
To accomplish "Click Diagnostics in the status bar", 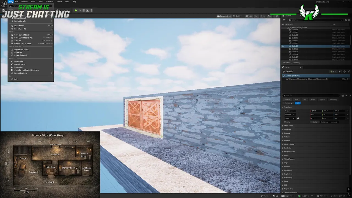I will click(x=287, y=196).
